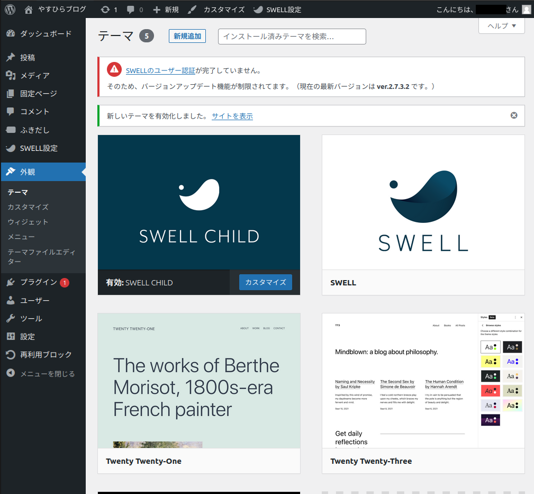The height and width of the screenshot is (494, 534).
Task: Dismiss the theme activated notice
Action: click(x=514, y=115)
